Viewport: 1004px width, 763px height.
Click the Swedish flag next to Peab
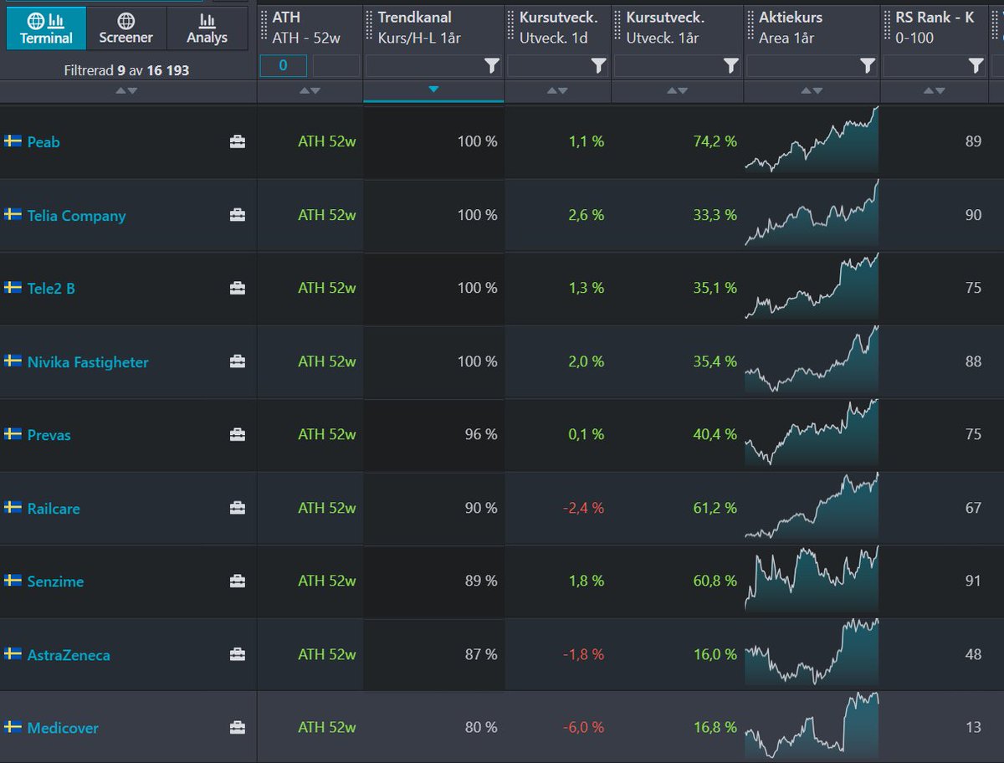(13, 141)
